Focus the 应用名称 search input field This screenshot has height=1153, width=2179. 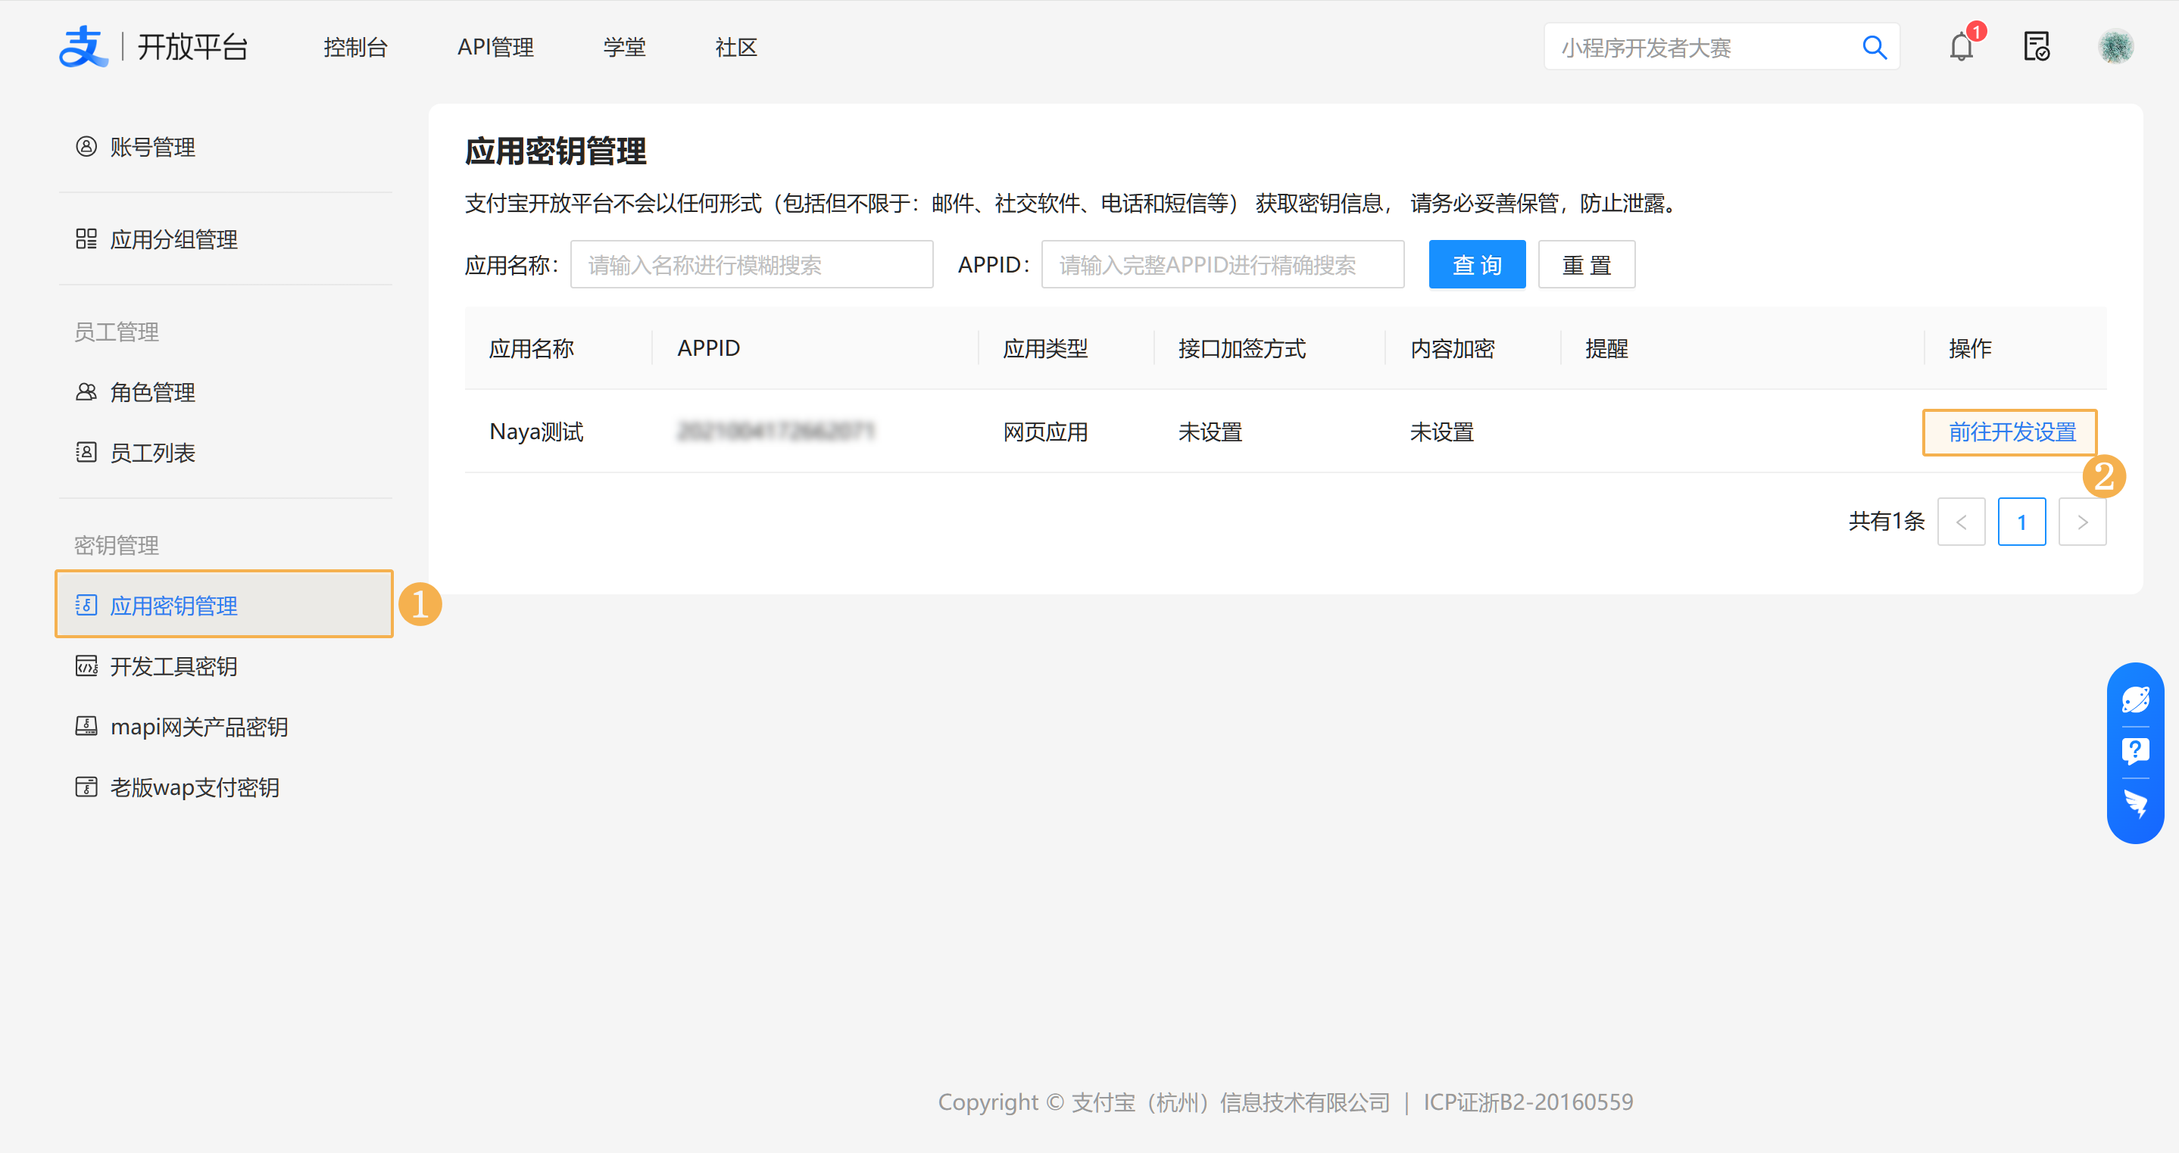point(751,264)
